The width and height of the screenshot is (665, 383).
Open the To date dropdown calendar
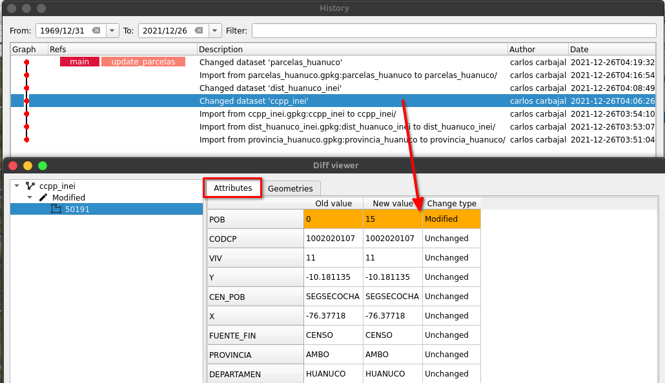coord(214,30)
